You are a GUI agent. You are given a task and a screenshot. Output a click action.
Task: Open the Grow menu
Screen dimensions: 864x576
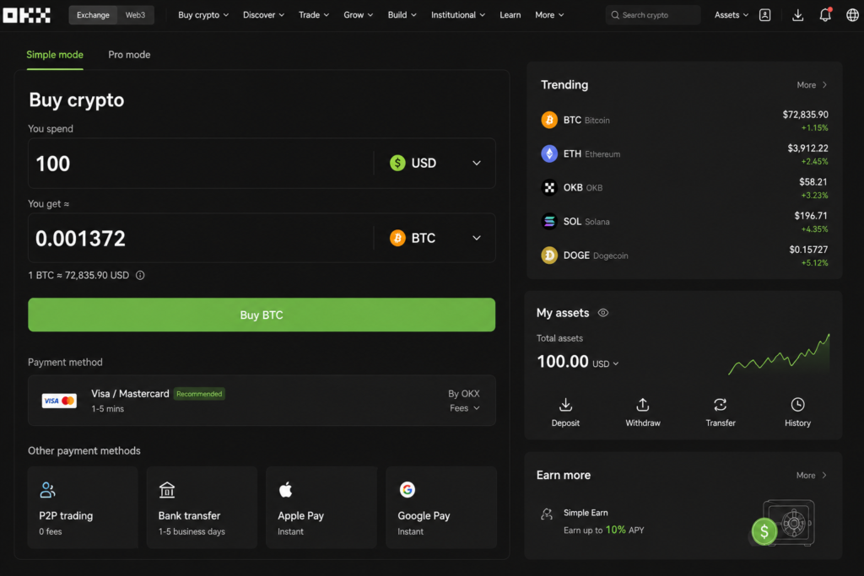point(358,15)
